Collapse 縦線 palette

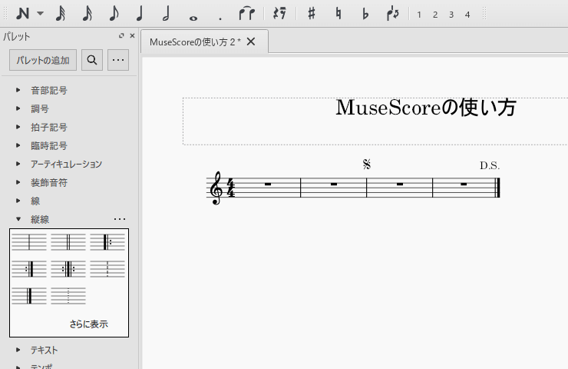(x=18, y=219)
